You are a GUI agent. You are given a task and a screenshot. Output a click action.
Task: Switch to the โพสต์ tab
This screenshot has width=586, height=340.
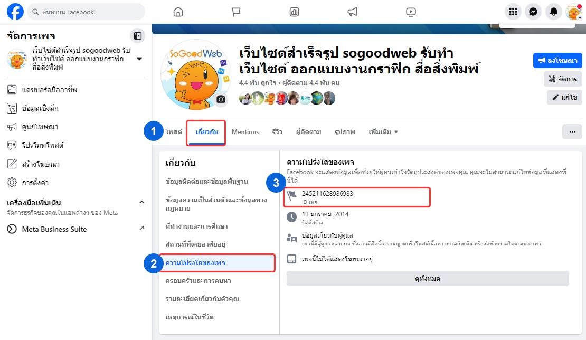pyautogui.click(x=174, y=132)
